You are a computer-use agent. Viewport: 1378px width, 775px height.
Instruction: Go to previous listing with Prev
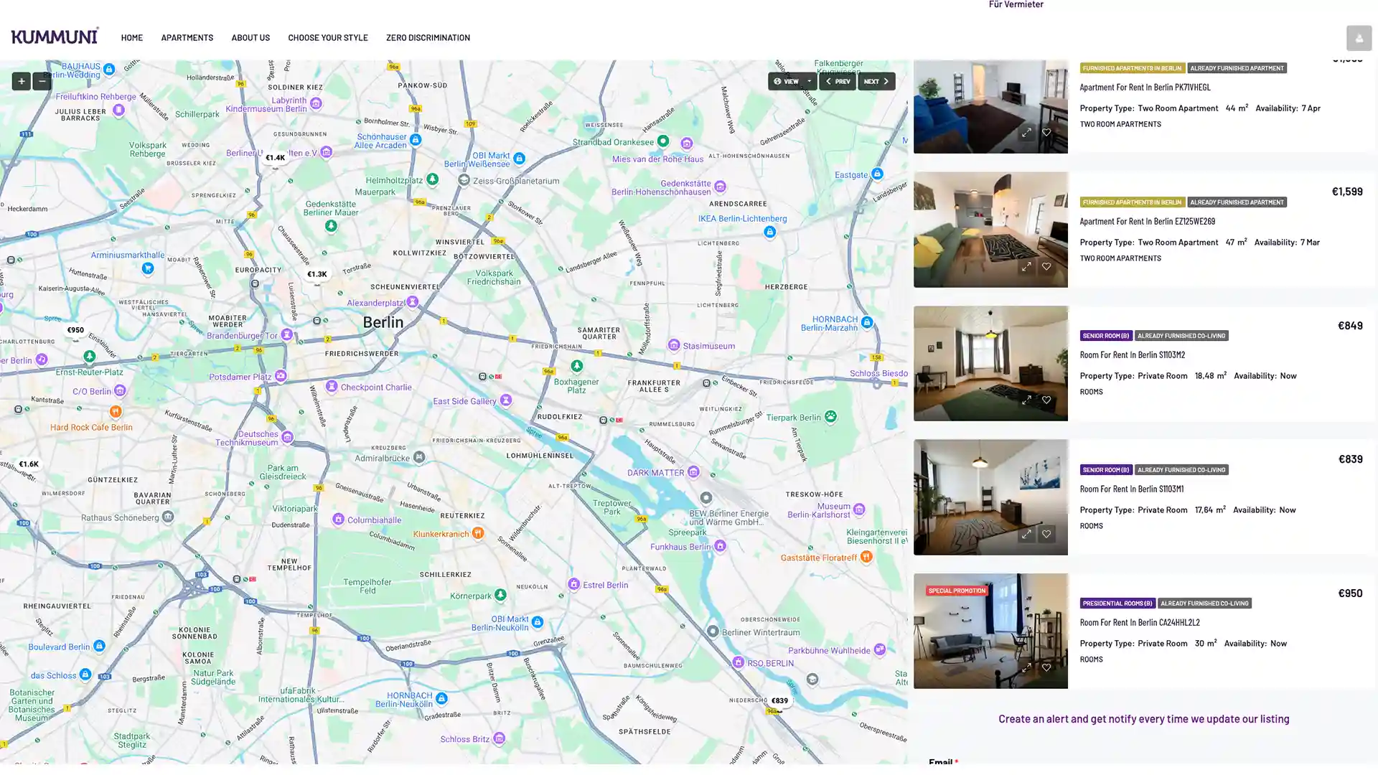[838, 81]
